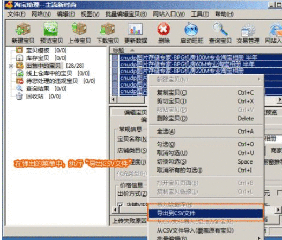Open the 网络(N) menu
The width and height of the screenshot is (282, 240).
pyautogui.click(x=41, y=14)
